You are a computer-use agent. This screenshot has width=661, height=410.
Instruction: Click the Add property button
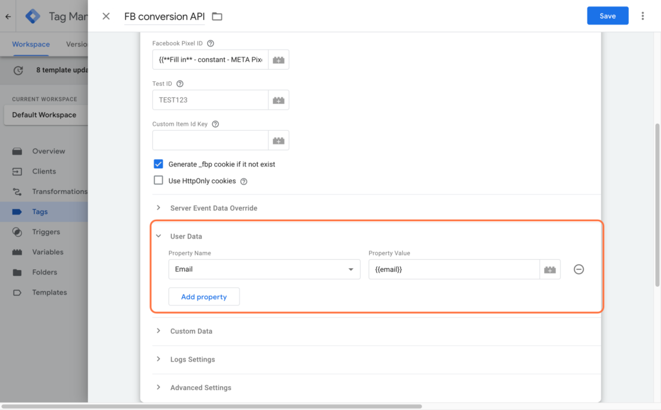click(204, 297)
